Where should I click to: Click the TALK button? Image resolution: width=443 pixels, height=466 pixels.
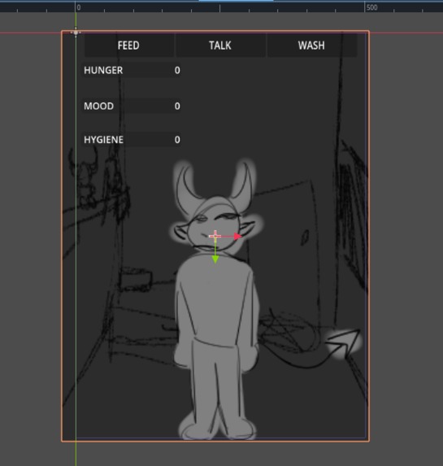pyautogui.click(x=220, y=46)
